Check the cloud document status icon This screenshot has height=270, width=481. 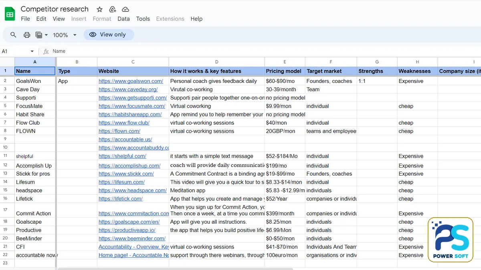click(x=125, y=9)
